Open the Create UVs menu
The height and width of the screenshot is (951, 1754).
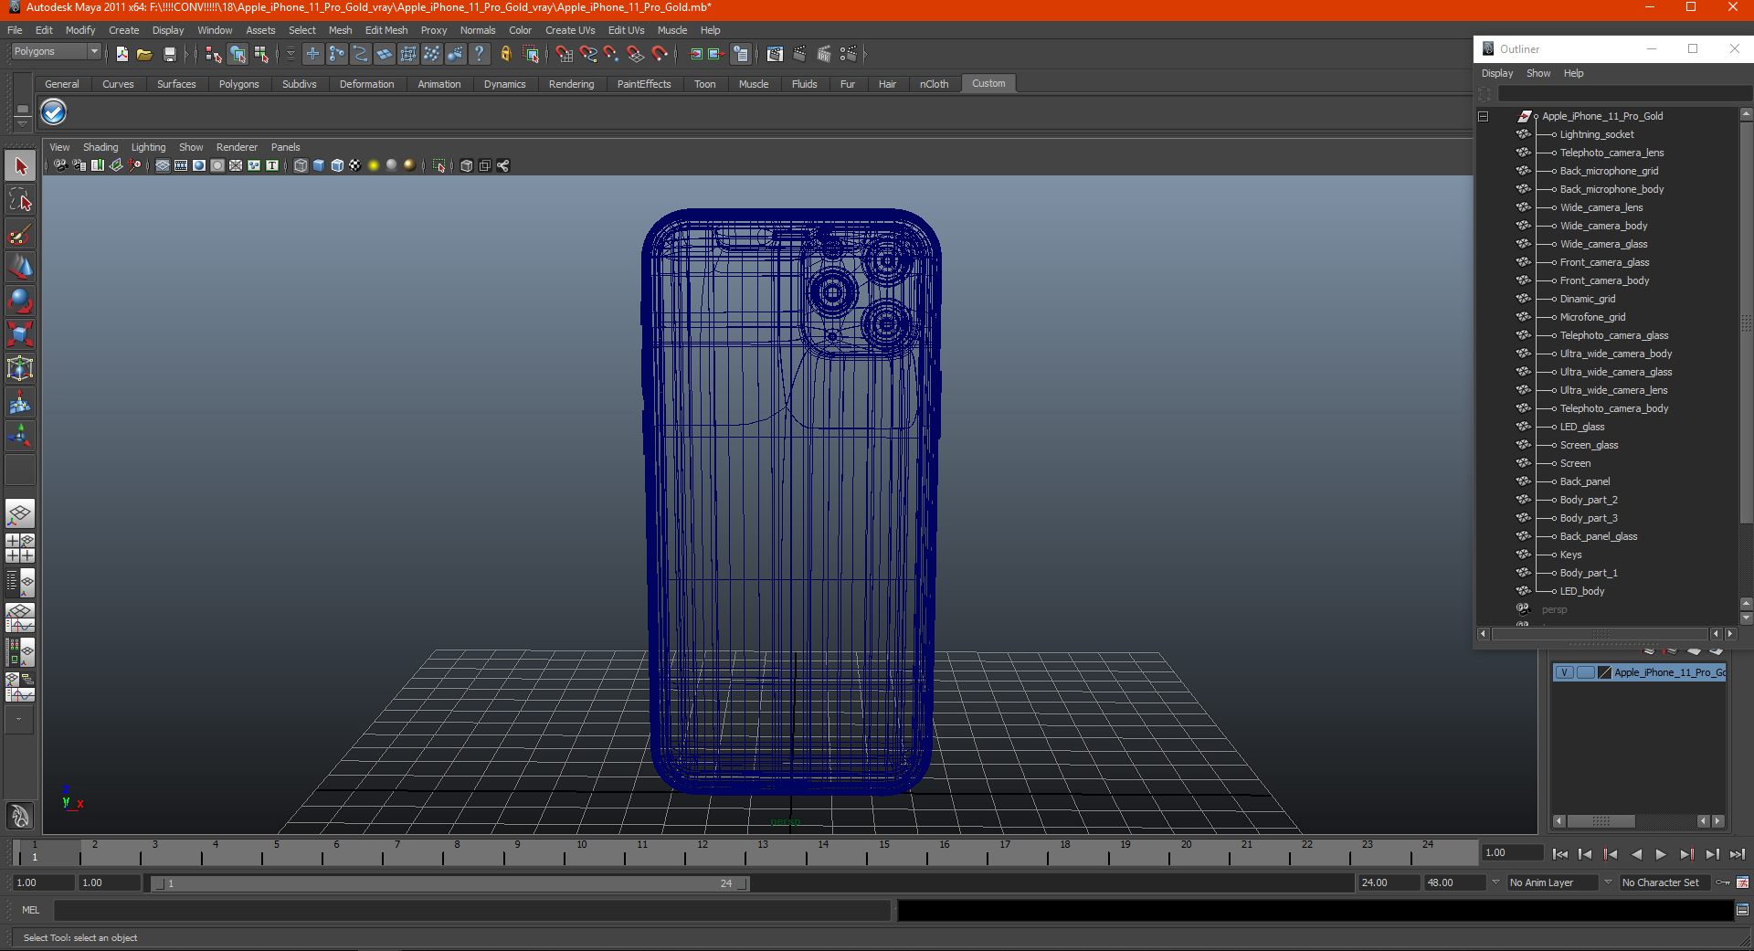point(570,30)
